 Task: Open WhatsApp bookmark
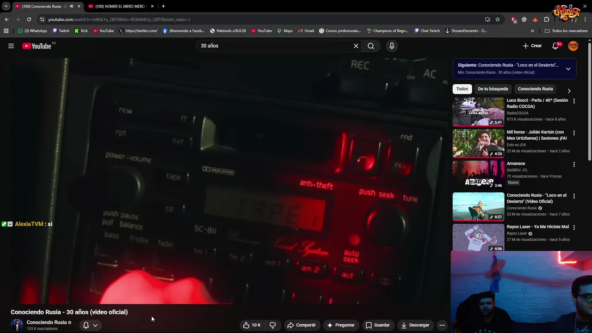click(x=32, y=31)
